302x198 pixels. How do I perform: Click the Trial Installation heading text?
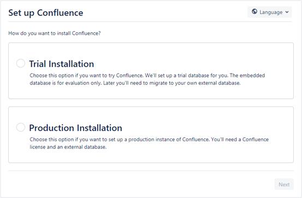pyautogui.click(x=62, y=64)
